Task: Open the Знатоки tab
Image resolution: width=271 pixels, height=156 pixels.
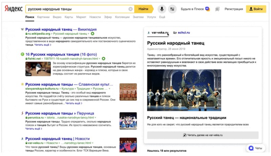Action: tap(138, 17)
